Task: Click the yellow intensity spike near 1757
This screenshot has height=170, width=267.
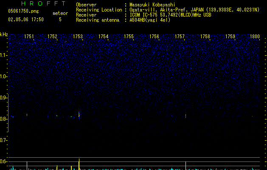Action: (x=185, y=166)
